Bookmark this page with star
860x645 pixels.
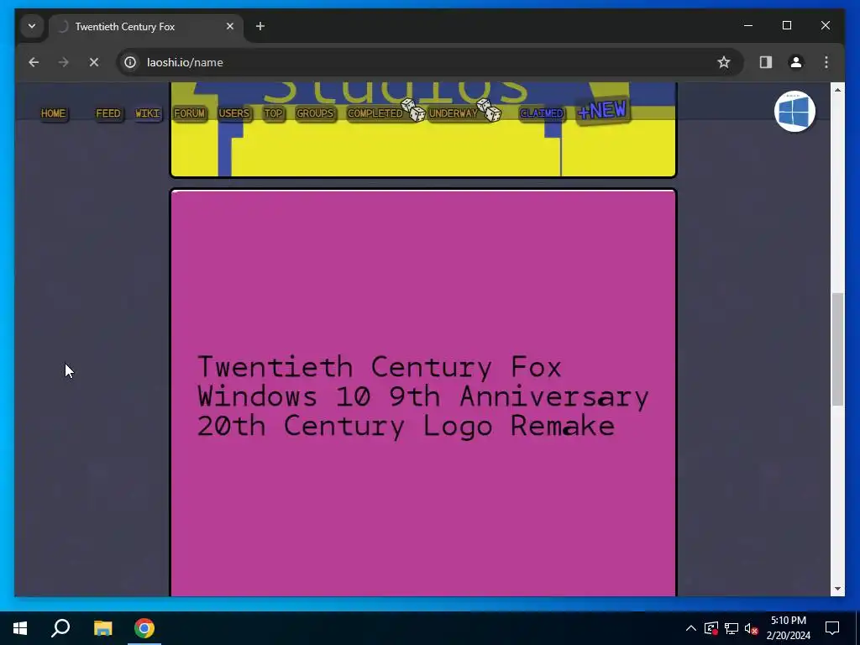coord(724,62)
